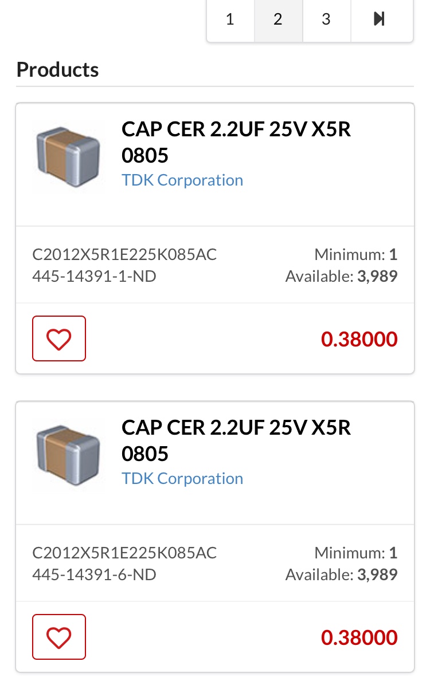Click the 445-14391-6-ND part number
This screenshot has height=693, width=430.
[95, 574]
